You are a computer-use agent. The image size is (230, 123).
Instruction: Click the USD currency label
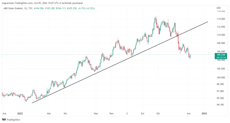tap(219, 8)
